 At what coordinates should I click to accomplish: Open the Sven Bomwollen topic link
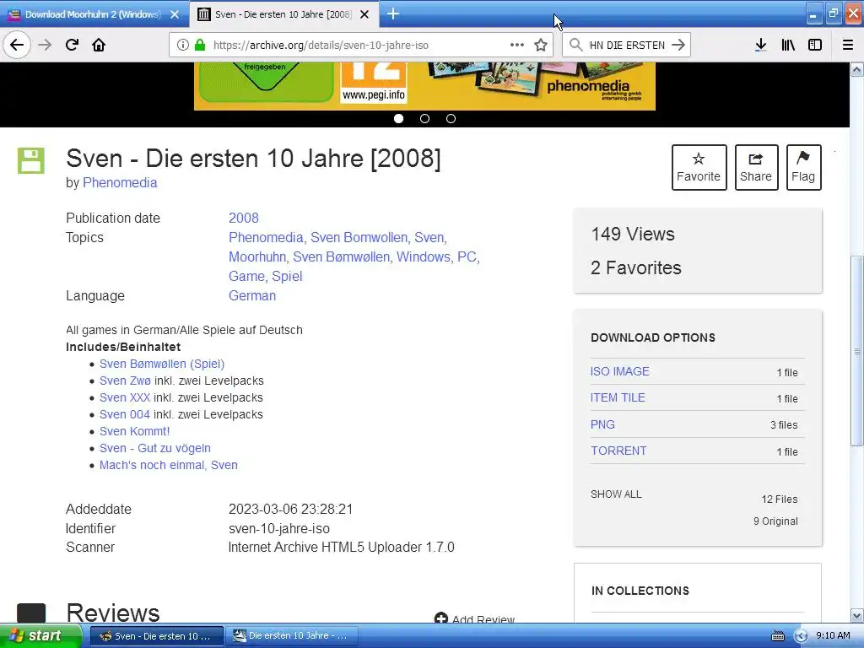pyautogui.click(x=359, y=237)
